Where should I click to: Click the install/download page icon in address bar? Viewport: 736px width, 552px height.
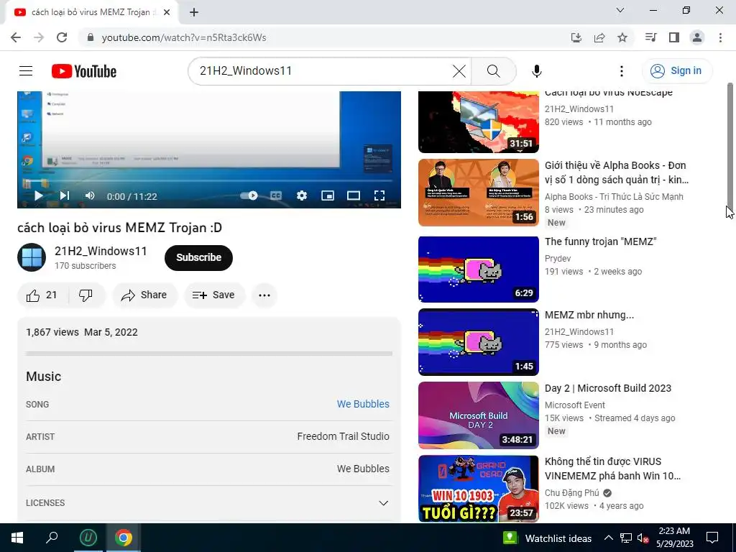pyautogui.click(x=576, y=37)
